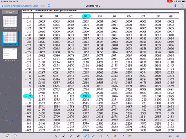
Task: Click the .2005 cell
Action: [x=100, y=110]
